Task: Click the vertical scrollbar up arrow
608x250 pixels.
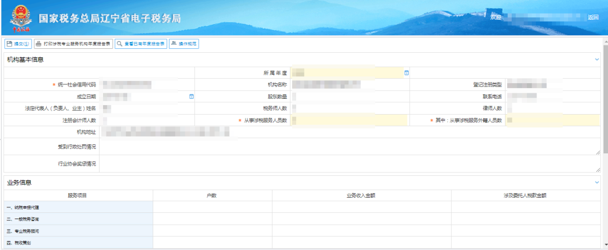Action: tap(605, 40)
